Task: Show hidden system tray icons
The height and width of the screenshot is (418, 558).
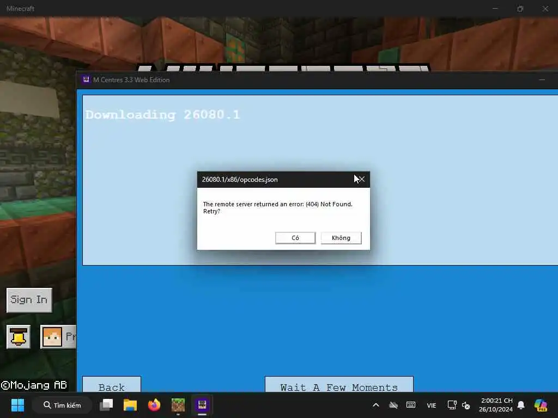Action: (376, 405)
